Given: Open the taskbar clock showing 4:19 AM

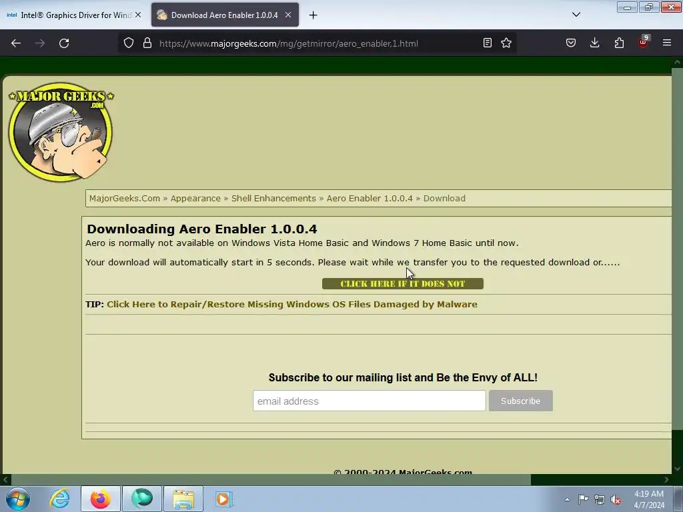Looking at the screenshot, I should point(649,499).
